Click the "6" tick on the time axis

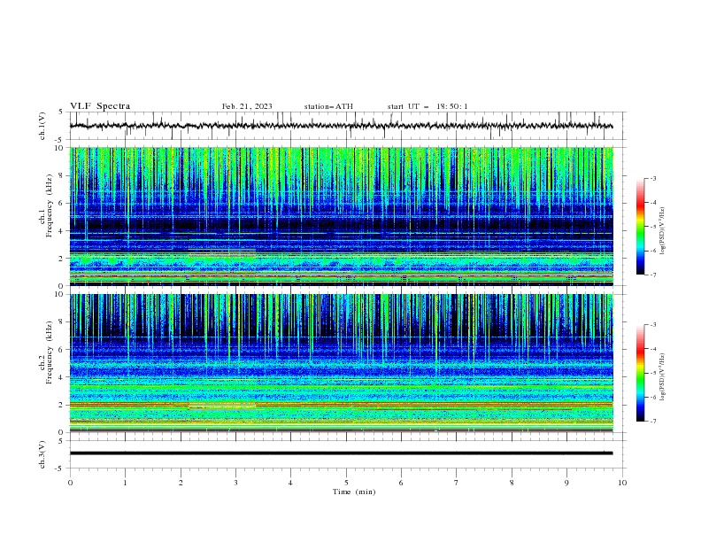coord(401,483)
